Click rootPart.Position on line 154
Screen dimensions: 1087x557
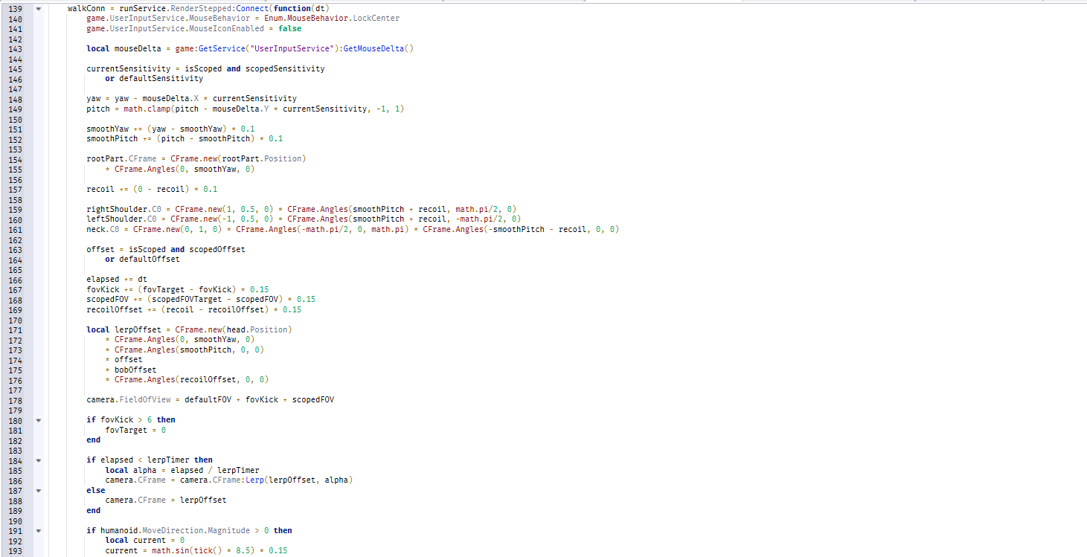(x=261, y=158)
